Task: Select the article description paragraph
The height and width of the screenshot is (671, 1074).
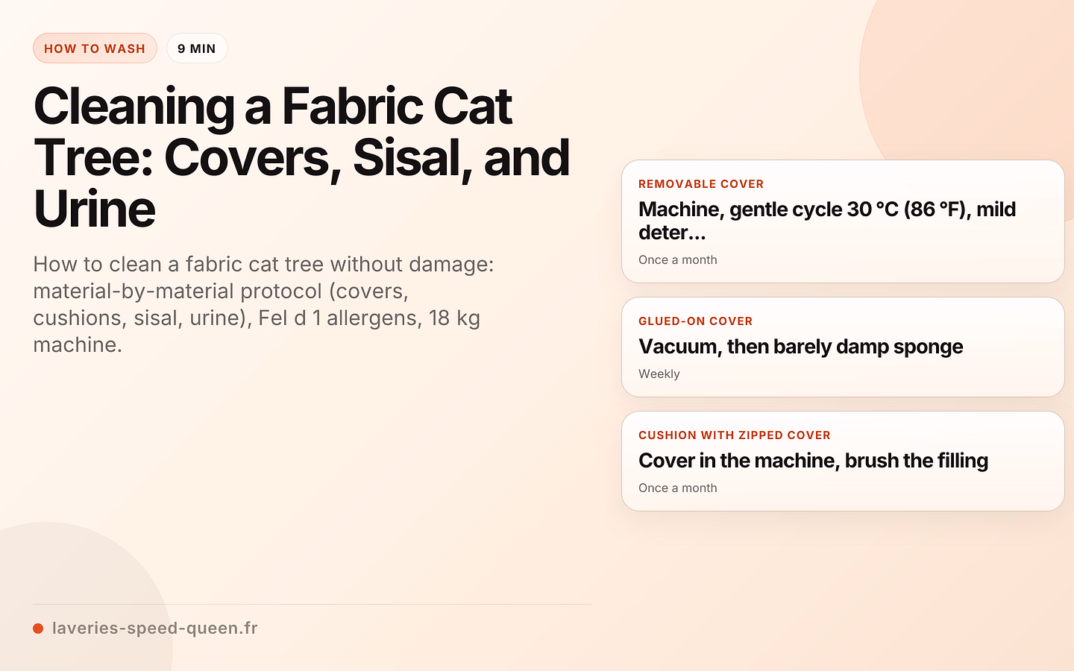Action: click(264, 304)
